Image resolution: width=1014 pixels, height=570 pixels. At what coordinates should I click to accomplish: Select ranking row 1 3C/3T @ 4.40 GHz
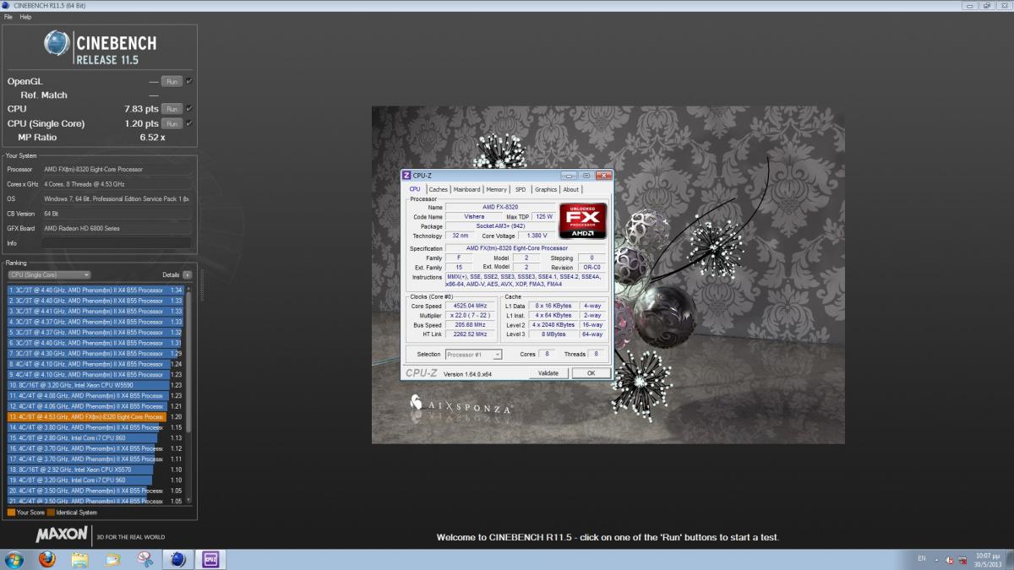coord(95,290)
